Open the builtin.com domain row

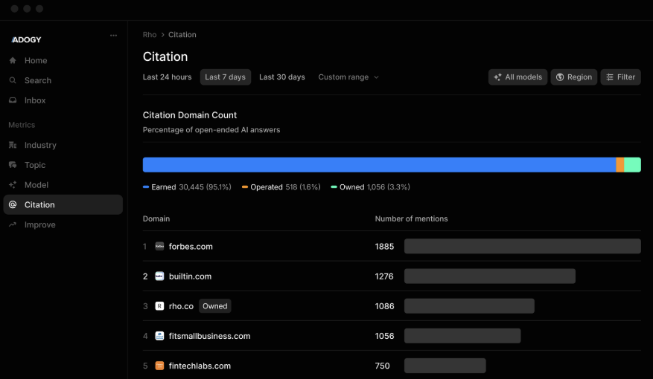tap(190, 276)
